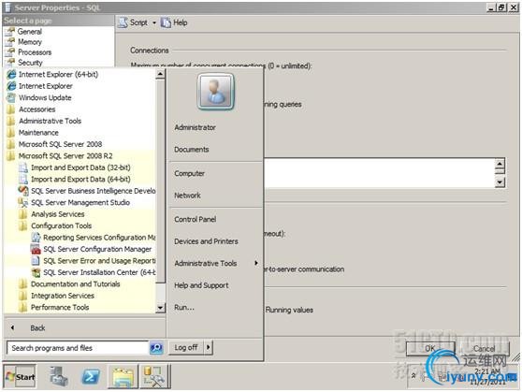Screen dimensions: 522x392
Task: Open the Run... dialog
Action: click(184, 308)
